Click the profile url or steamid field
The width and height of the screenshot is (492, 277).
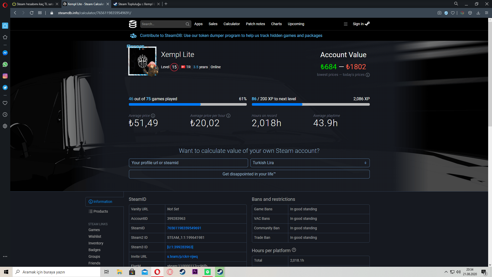point(188,163)
